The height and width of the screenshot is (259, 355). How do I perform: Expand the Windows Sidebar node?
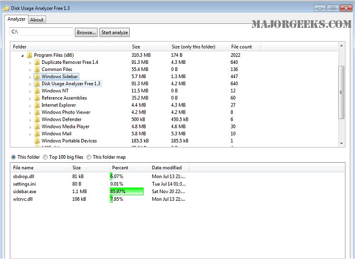point(30,77)
